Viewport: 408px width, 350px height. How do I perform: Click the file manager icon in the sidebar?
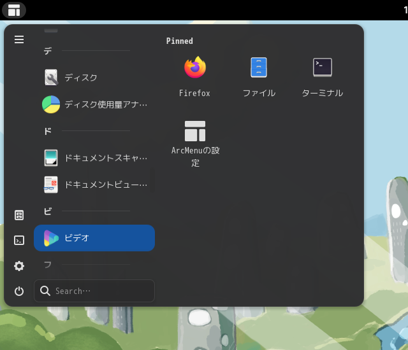[x=19, y=215]
